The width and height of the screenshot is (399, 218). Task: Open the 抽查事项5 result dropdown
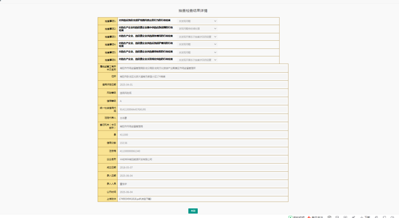click(197, 52)
